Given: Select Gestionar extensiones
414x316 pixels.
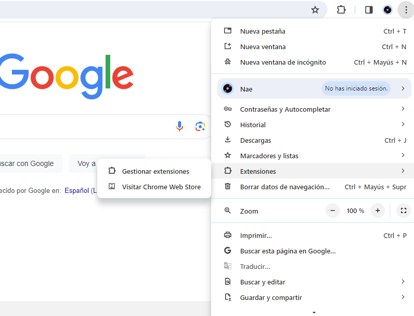Looking at the screenshot, I should (155, 171).
